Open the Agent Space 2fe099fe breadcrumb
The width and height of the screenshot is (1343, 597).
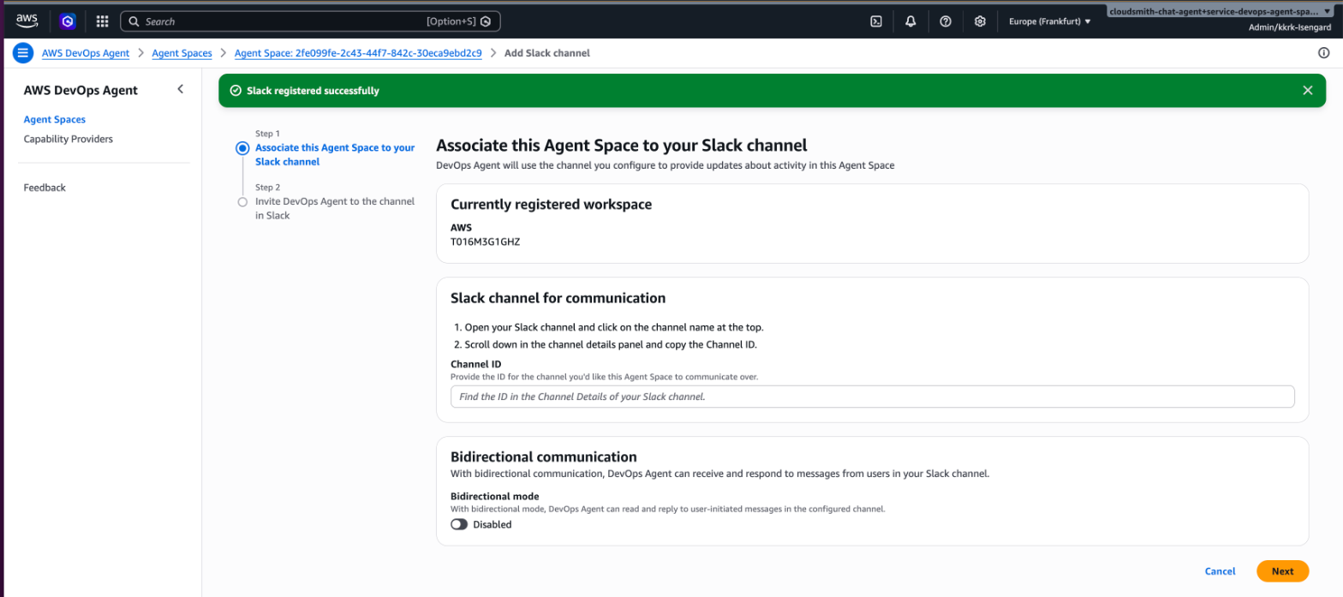(x=358, y=53)
